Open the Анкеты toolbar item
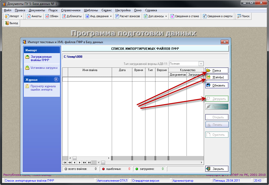 click(34, 16)
